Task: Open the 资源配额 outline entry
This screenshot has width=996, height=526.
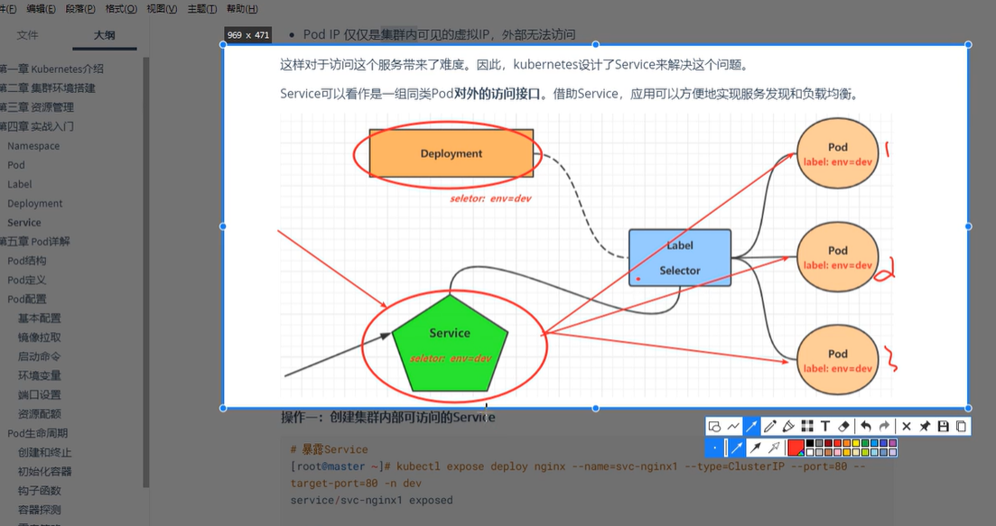Action: 40,414
